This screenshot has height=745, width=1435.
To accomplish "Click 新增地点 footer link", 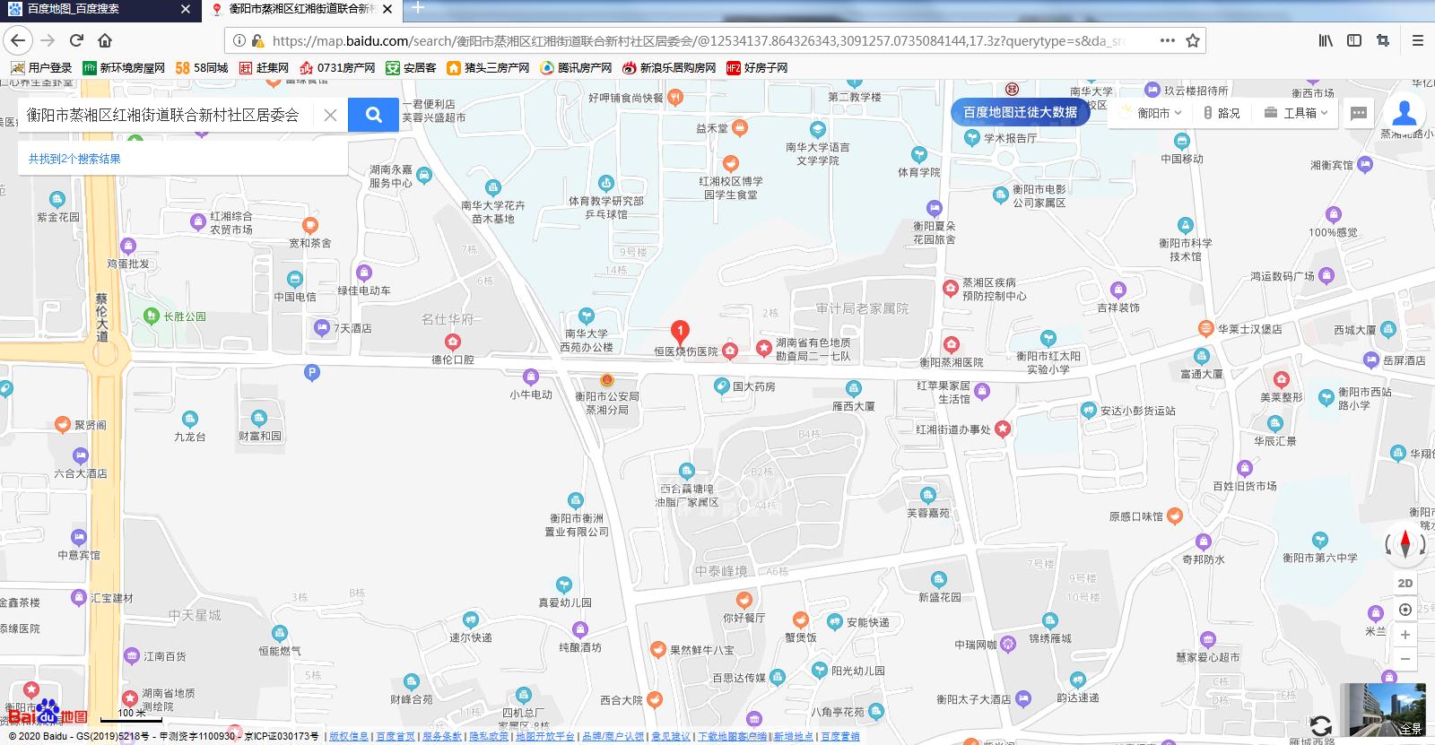I will pos(794,736).
